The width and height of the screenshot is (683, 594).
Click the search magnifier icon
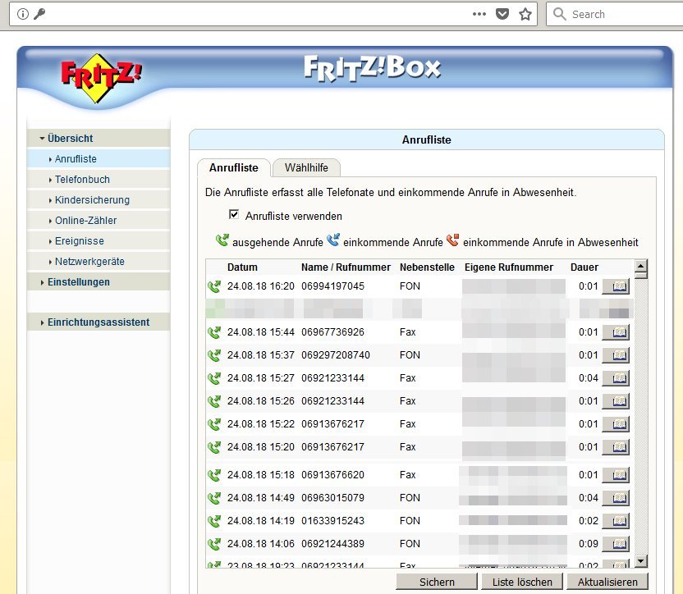pyautogui.click(x=559, y=14)
